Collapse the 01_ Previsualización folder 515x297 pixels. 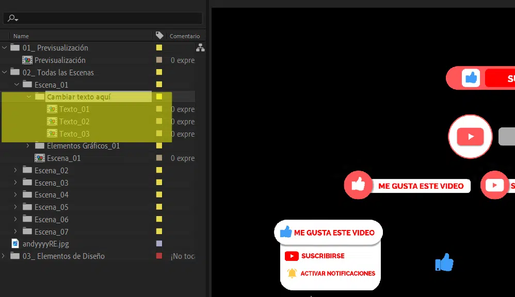click(x=4, y=47)
